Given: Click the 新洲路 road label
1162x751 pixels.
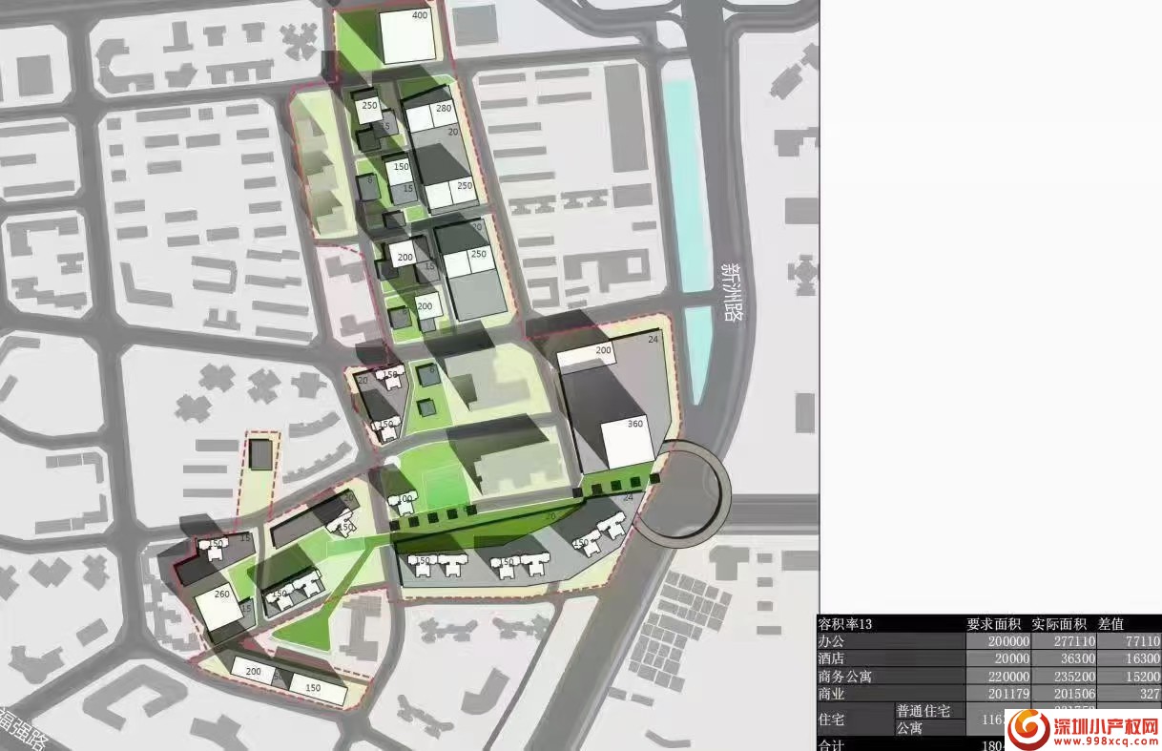Looking at the screenshot, I should 733,291.
